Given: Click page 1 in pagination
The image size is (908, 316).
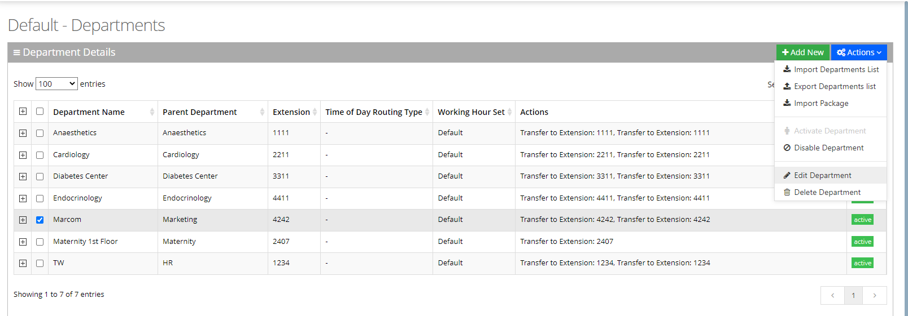Looking at the screenshot, I should pyautogui.click(x=853, y=295).
